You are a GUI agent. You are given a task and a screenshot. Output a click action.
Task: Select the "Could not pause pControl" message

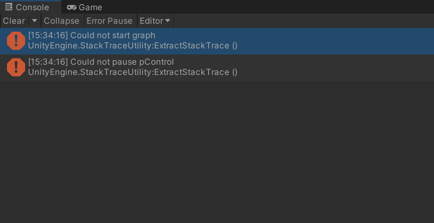pyautogui.click(x=217, y=68)
